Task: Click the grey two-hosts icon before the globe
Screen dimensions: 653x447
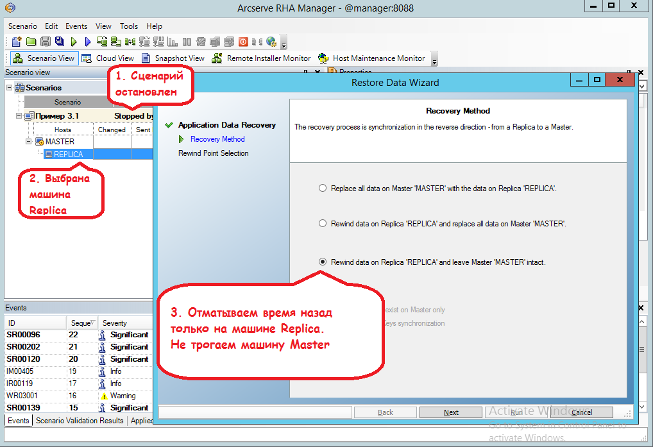Action: pos(257,42)
